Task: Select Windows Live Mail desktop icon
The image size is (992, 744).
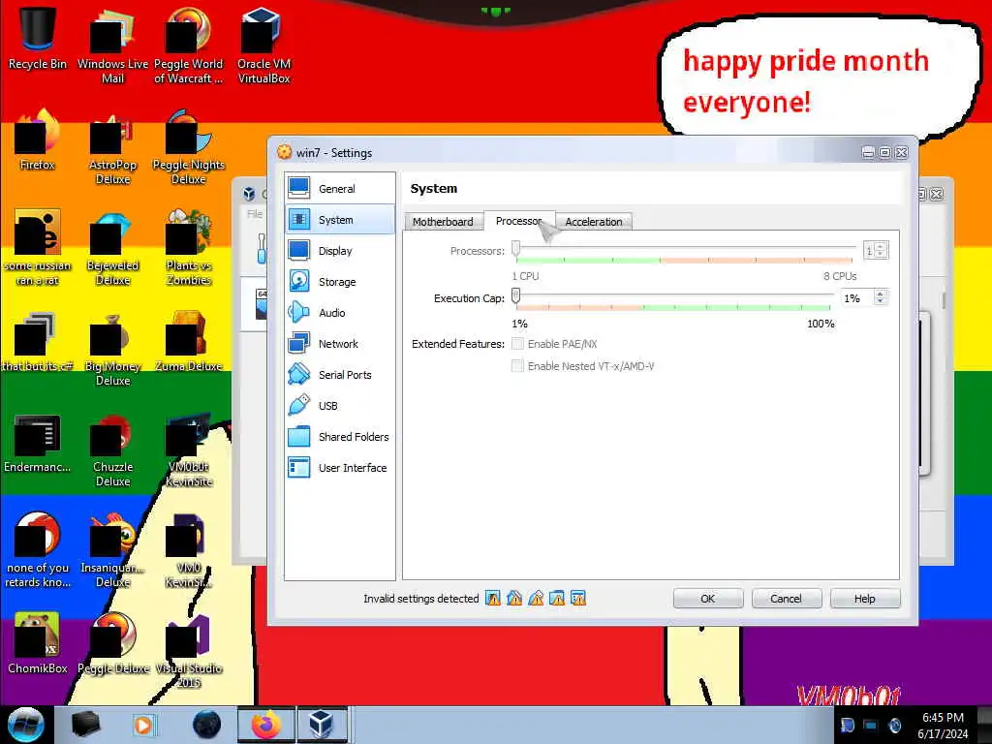Action: pyautogui.click(x=112, y=46)
